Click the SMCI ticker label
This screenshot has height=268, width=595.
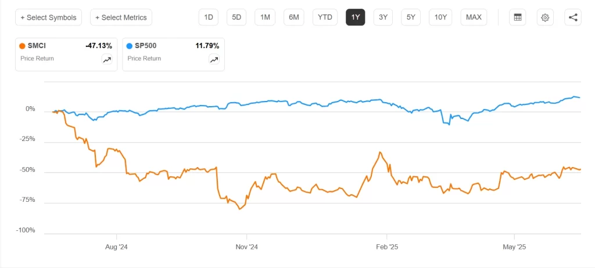37,46
